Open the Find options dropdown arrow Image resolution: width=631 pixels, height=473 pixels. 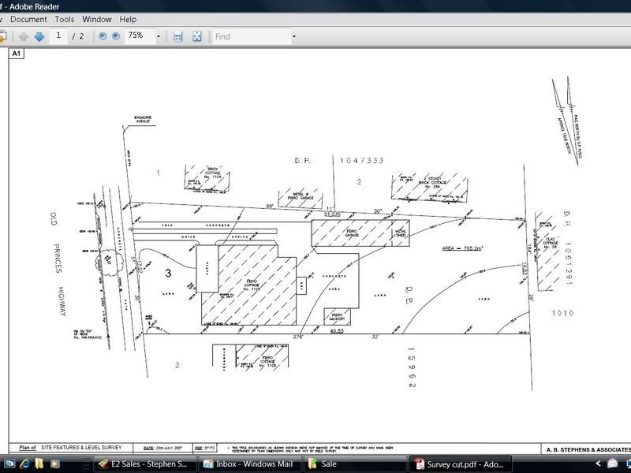pyautogui.click(x=293, y=36)
